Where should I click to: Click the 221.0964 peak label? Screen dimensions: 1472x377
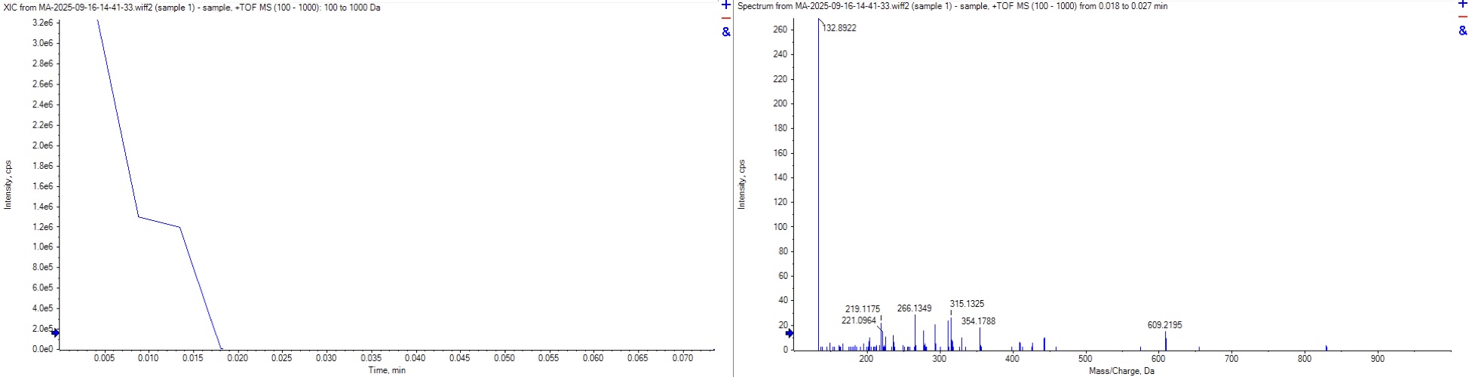click(x=858, y=320)
